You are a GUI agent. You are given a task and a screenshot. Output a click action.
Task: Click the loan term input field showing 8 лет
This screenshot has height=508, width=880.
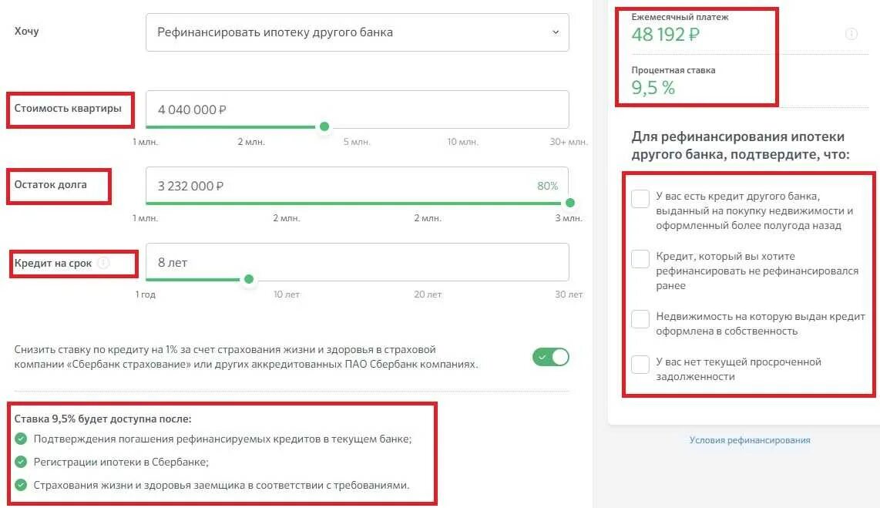click(x=357, y=262)
